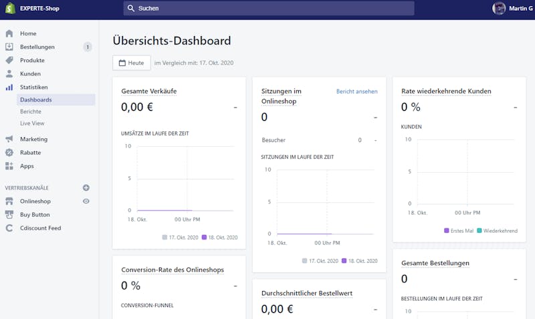
Task: Open the Heute date picker
Action: tap(132, 63)
